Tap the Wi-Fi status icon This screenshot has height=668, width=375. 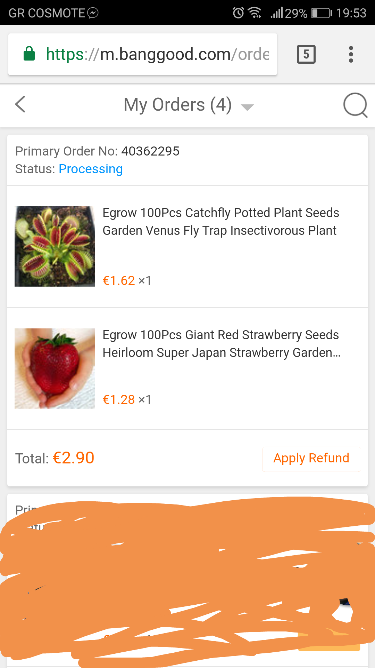click(255, 13)
